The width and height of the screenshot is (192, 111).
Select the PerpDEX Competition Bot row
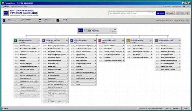27,87
